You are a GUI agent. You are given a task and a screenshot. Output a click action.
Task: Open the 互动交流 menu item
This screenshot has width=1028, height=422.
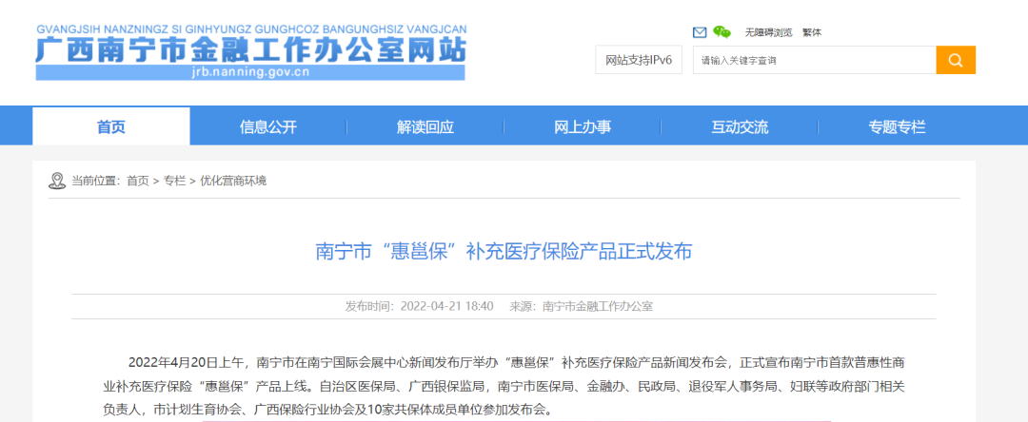click(x=741, y=127)
